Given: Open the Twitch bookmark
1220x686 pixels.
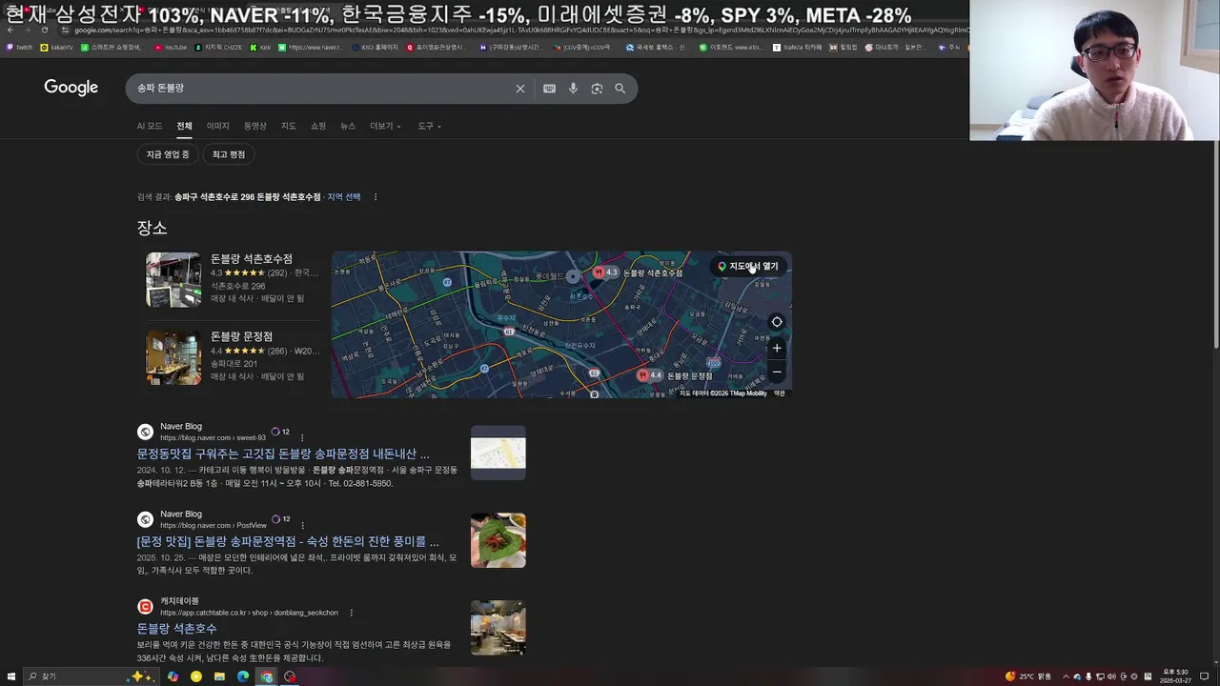Looking at the screenshot, I should (x=19, y=47).
